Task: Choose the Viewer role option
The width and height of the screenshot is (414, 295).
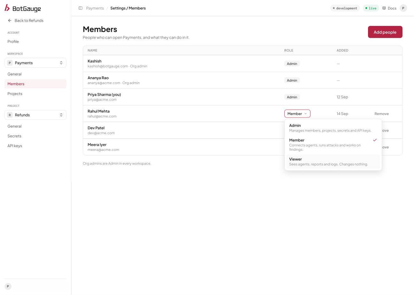Action: (333, 162)
